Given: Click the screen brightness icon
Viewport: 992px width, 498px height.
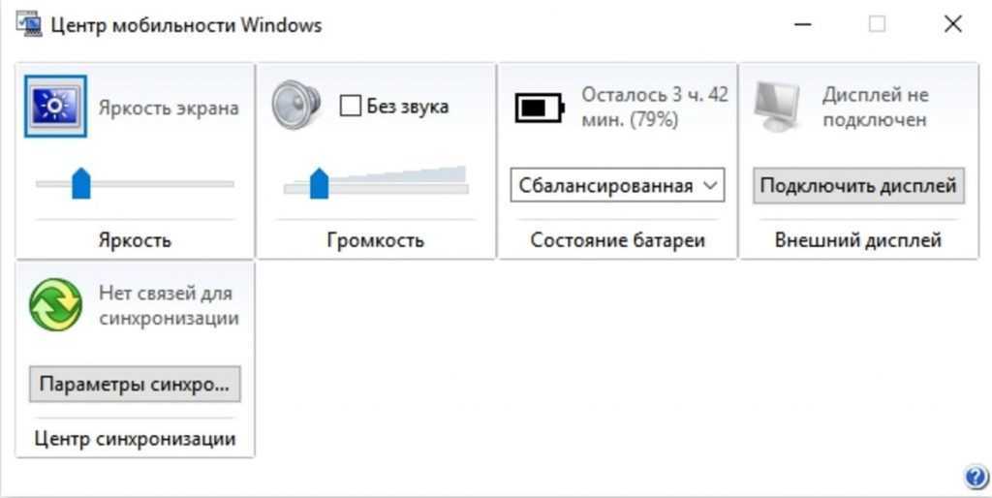Looking at the screenshot, I should [x=55, y=106].
